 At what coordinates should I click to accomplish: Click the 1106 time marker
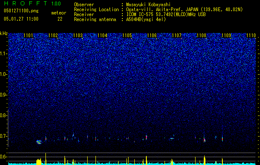(152, 35)
